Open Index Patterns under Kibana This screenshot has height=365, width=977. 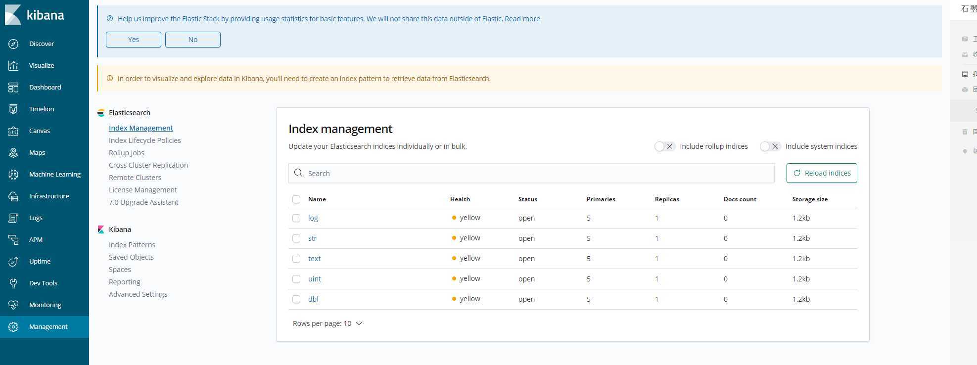pos(132,245)
